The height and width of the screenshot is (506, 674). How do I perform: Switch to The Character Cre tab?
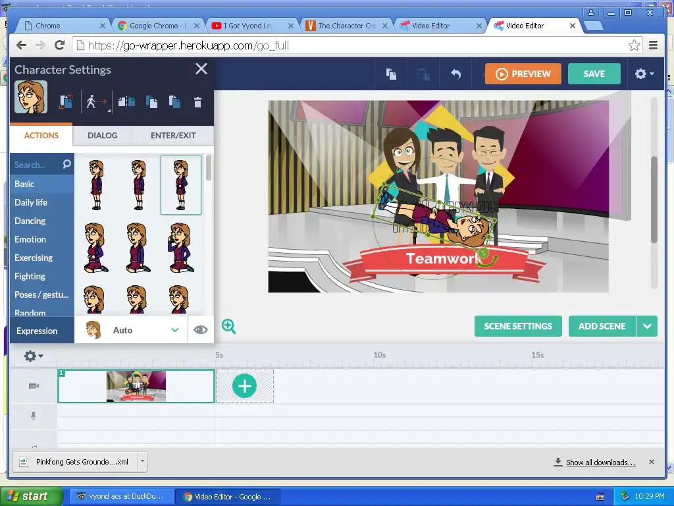click(346, 26)
